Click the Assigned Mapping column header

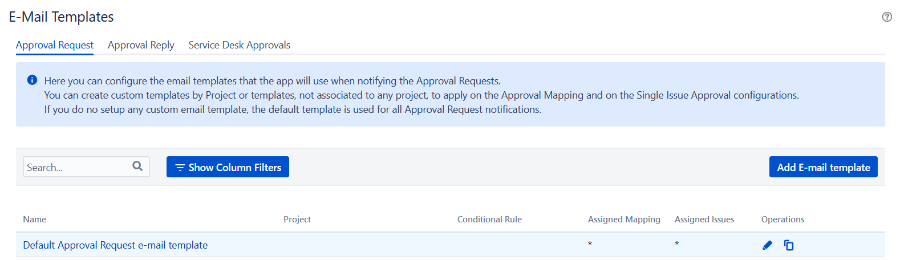624,220
